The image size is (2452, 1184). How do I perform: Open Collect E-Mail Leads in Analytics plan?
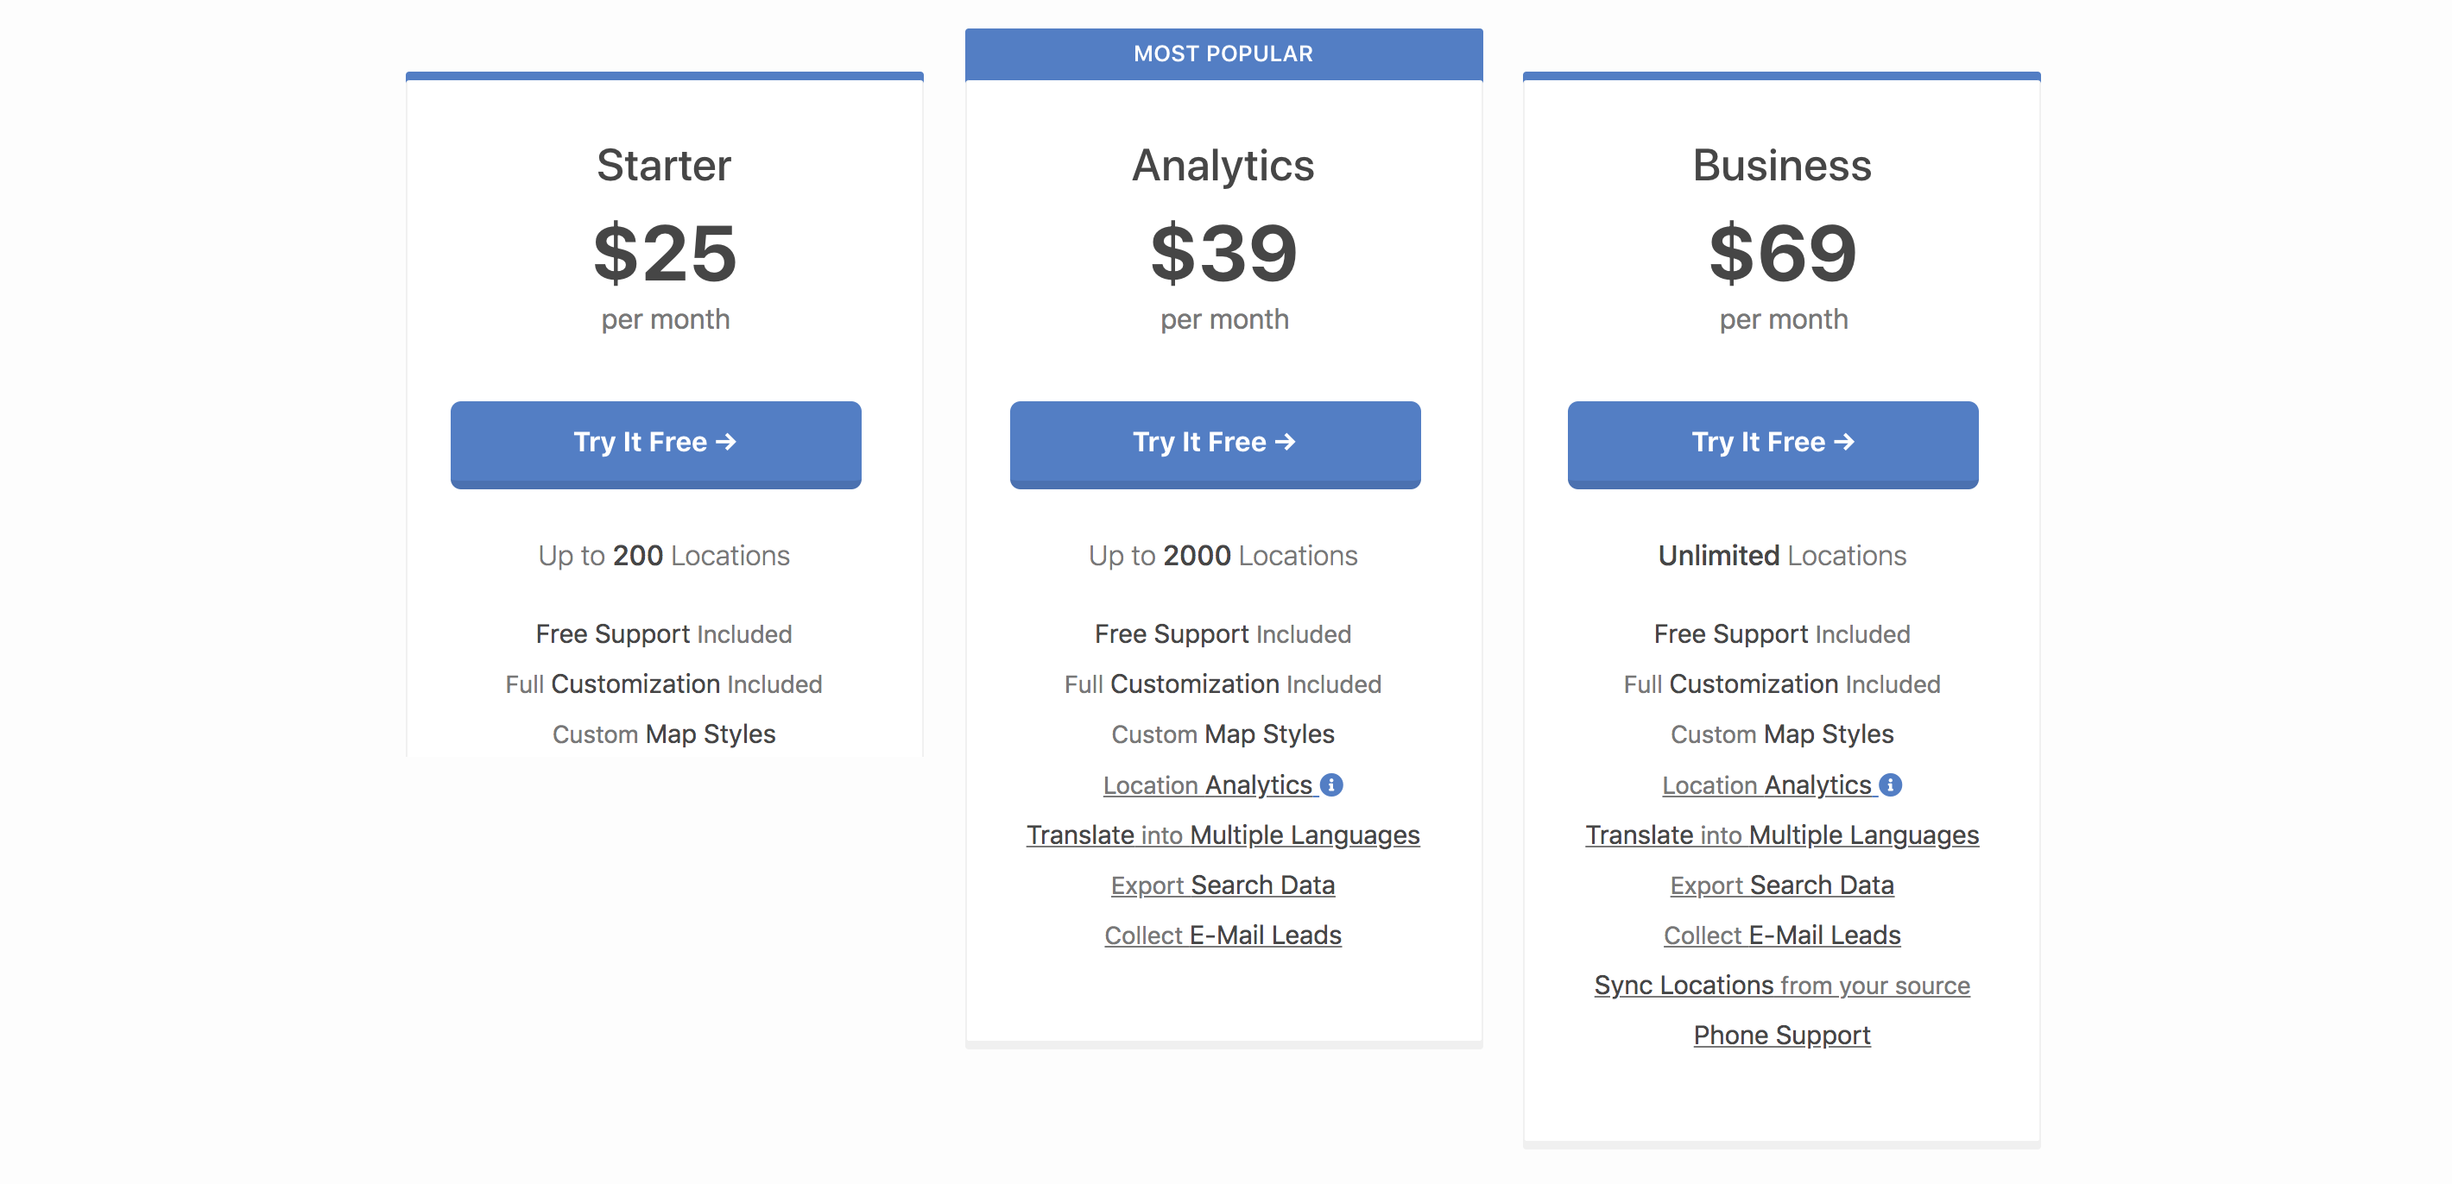click(1223, 935)
